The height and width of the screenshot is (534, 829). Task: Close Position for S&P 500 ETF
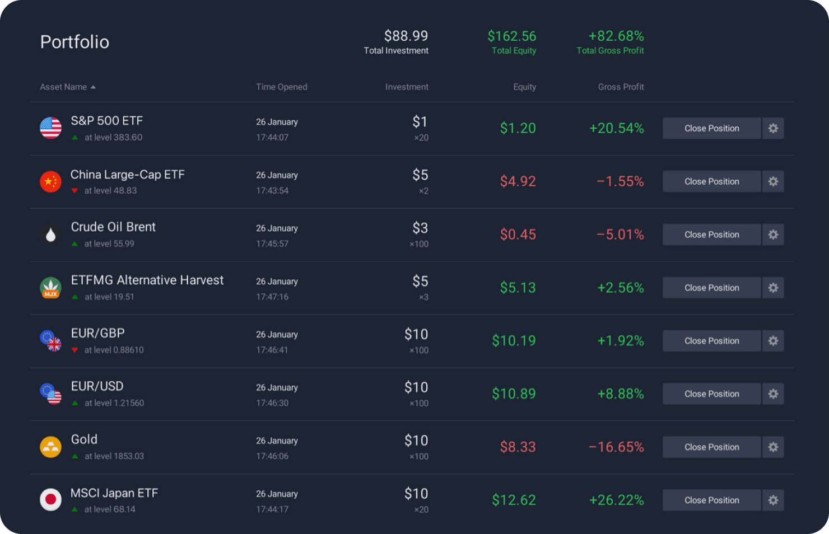click(x=712, y=128)
